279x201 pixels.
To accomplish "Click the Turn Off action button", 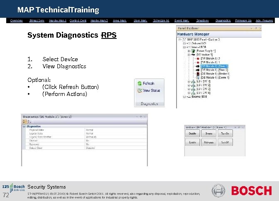I will 225,142.
